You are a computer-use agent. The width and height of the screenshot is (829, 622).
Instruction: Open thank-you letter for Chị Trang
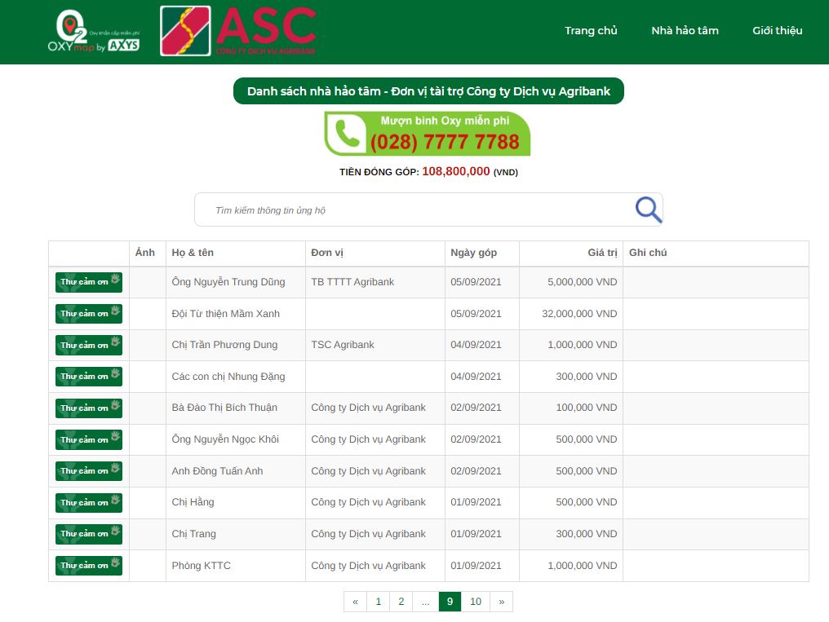[x=89, y=534]
